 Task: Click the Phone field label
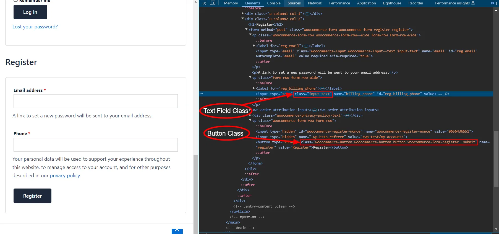pos(20,134)
